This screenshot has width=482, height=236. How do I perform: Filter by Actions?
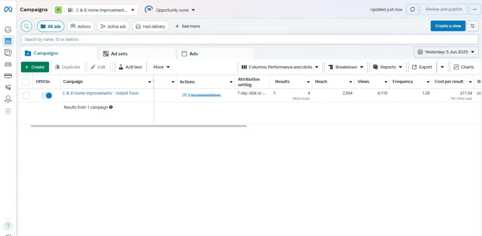[x=81, y=26]
